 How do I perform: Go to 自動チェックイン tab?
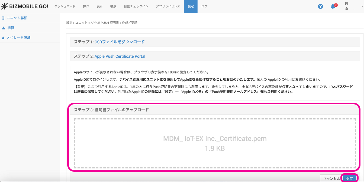point(136,6)
